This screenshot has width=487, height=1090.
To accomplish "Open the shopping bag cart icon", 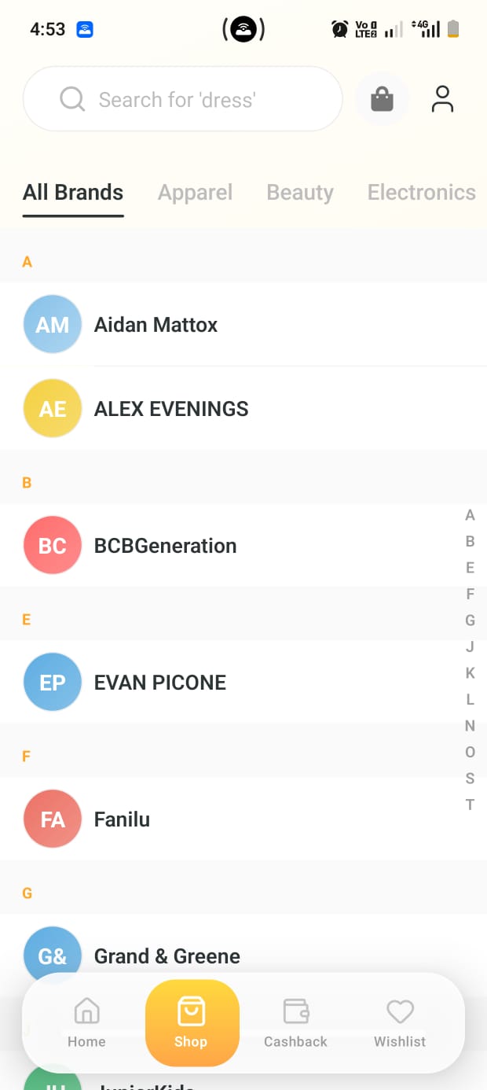I will (382, 99).
